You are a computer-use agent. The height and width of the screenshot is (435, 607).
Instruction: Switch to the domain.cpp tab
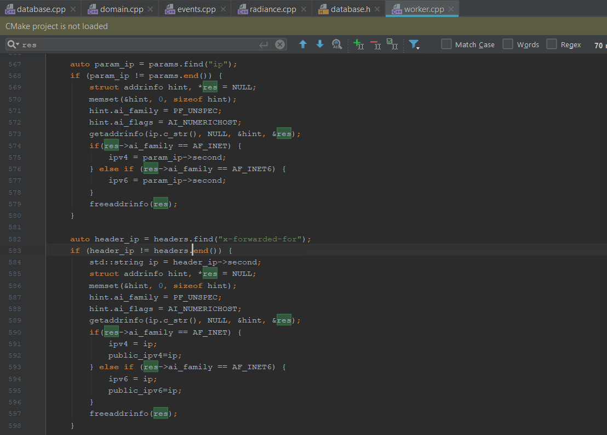coord(121,9)
